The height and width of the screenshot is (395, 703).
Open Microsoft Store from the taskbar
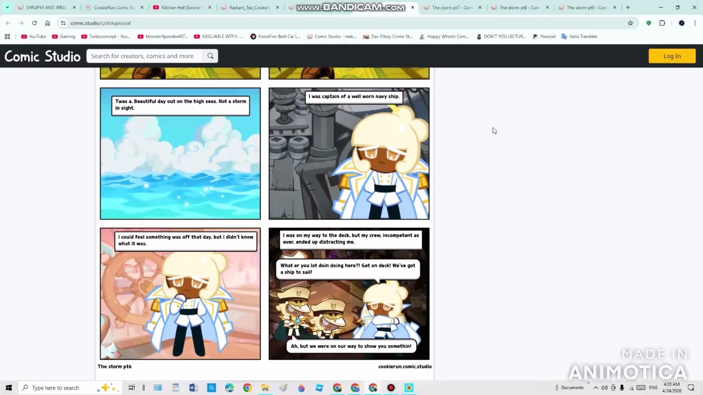pyautogui.click(x=211, y=388)
